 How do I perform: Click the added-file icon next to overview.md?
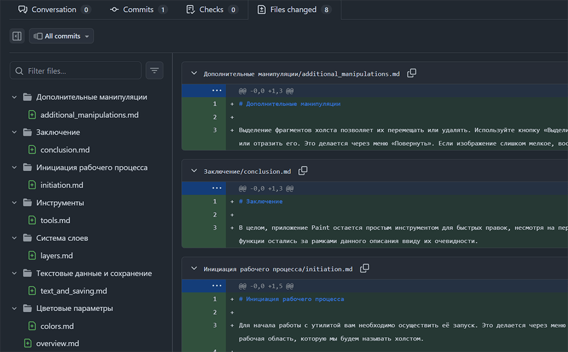click(28, 343)
